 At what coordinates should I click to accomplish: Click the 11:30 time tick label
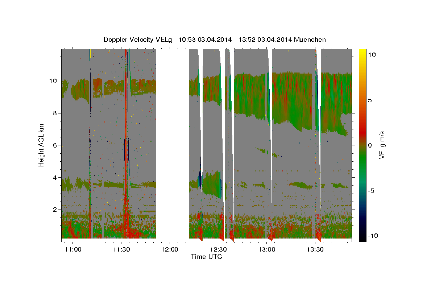pos(121,249)
